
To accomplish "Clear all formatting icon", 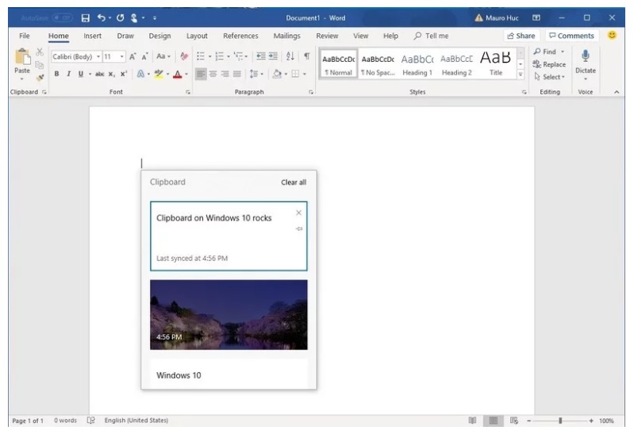I will tap(184, 56).
